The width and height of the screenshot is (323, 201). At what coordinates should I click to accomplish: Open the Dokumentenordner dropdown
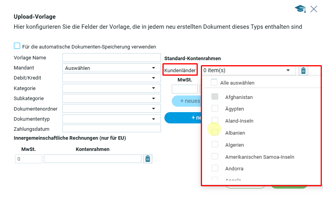[x=111, y=108]
